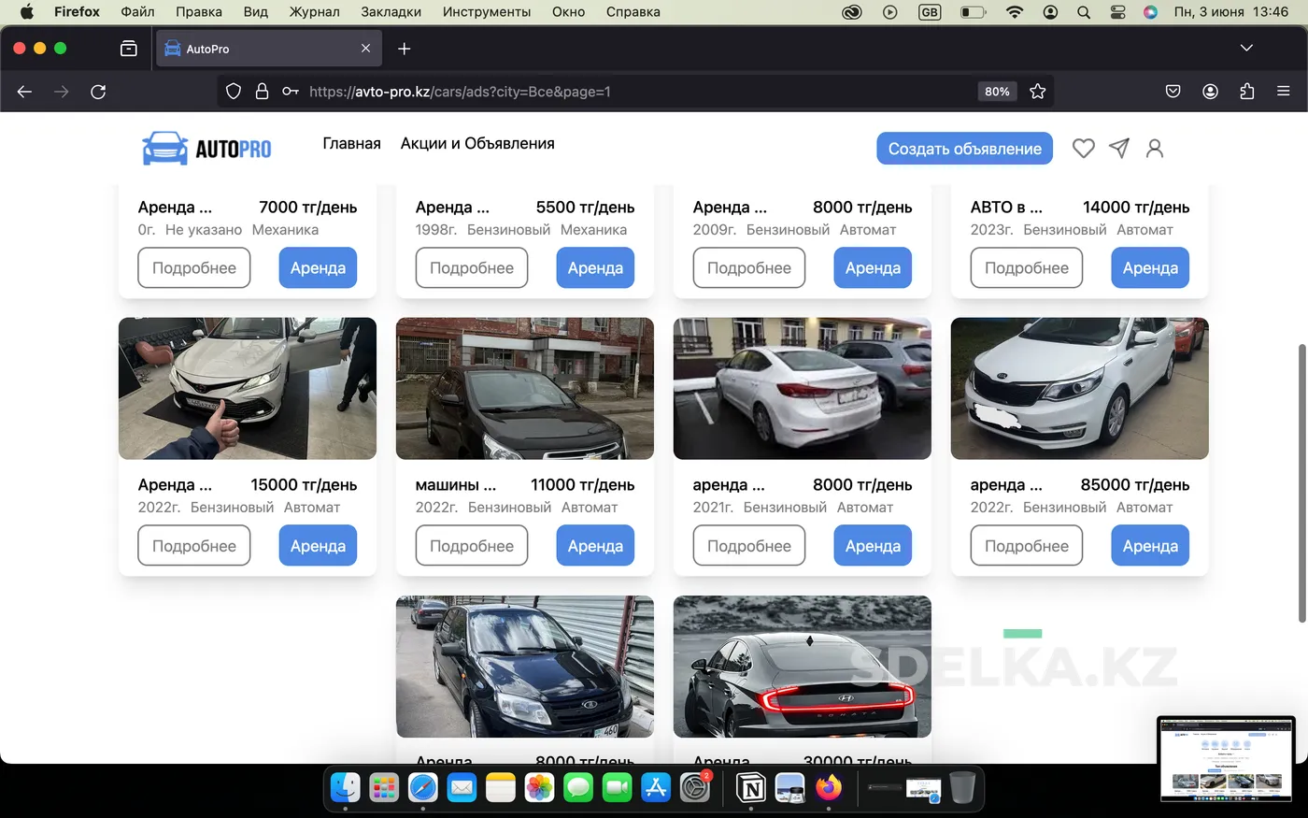Open Notion from the dock
Viewport: 1308px width, 818px height.
coord(751,788)
